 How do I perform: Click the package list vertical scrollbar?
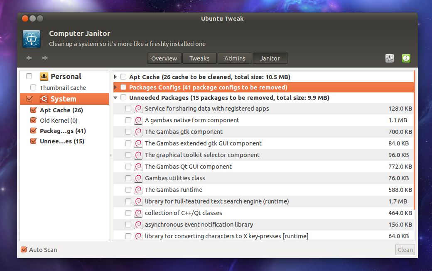click(414, 140)
